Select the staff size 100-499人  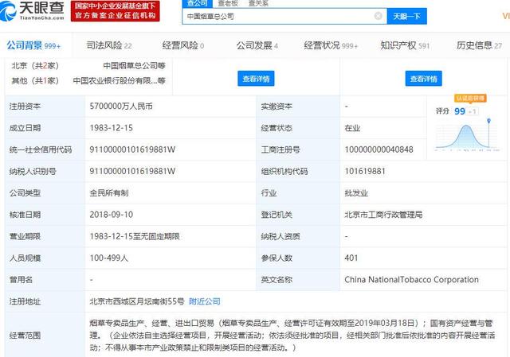pos(109,258)
